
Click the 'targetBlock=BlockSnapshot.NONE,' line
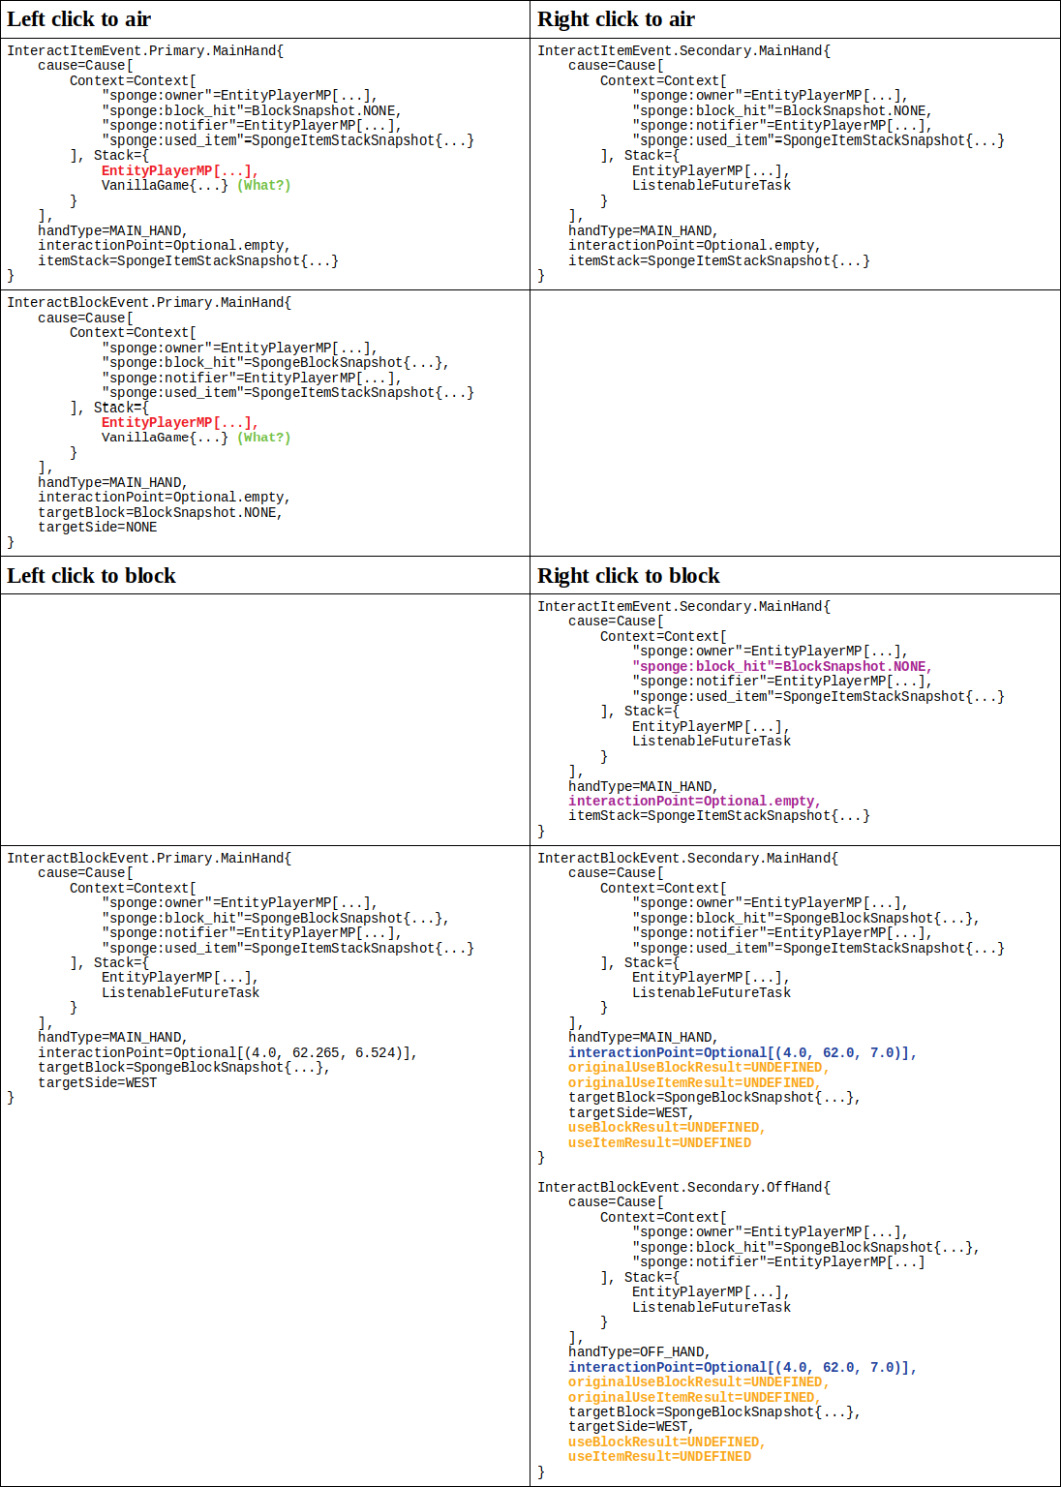[x=160, y=512]
